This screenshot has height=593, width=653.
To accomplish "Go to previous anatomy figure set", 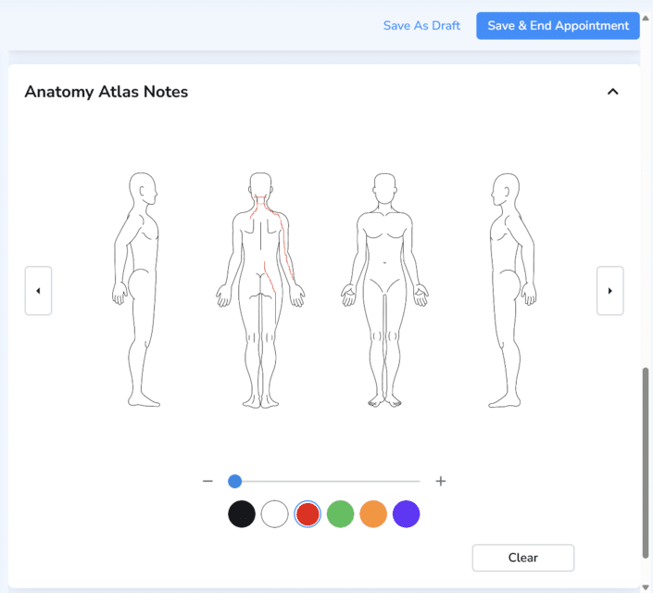I will [x=38, y=290].
